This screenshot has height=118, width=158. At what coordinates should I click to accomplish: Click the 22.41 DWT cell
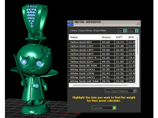(x=120, y=66)
